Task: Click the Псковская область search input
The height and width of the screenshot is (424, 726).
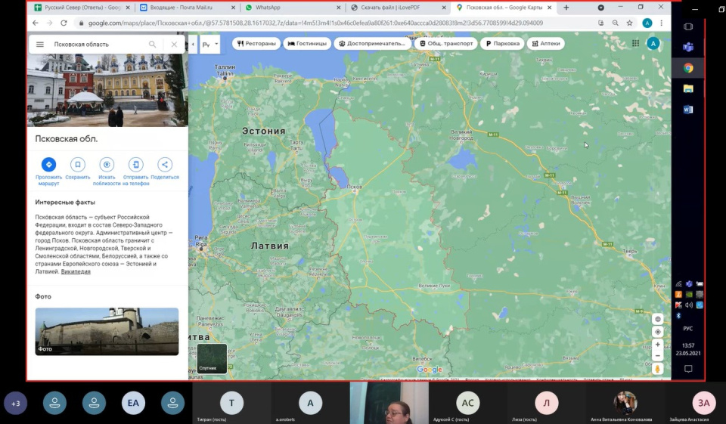Action: (x=98, y=45)
